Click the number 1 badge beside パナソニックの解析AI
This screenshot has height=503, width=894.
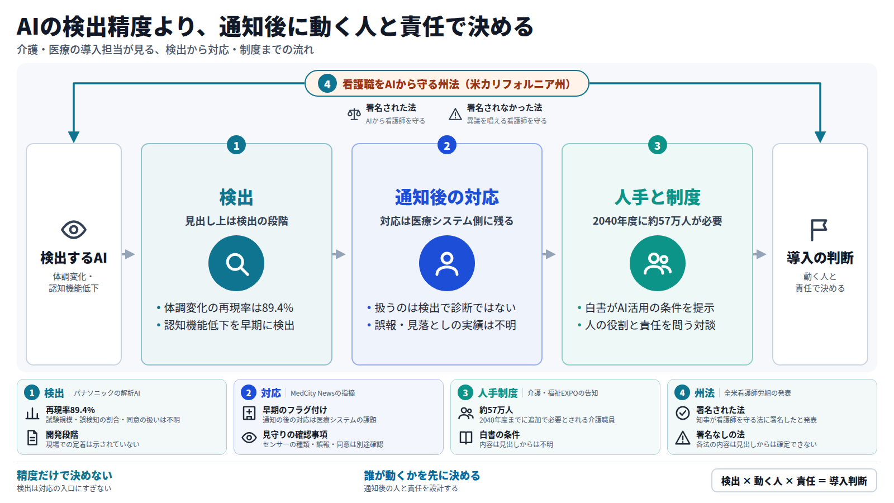pos(32,393)
